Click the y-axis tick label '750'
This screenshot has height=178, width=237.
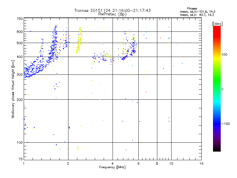click(x=20, y=19)
